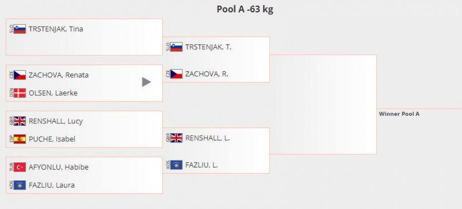Open RENSHALL, L. in second round match
Image resolution: width=462 pixels, height=209 pixels.
(x=207, y=138)
